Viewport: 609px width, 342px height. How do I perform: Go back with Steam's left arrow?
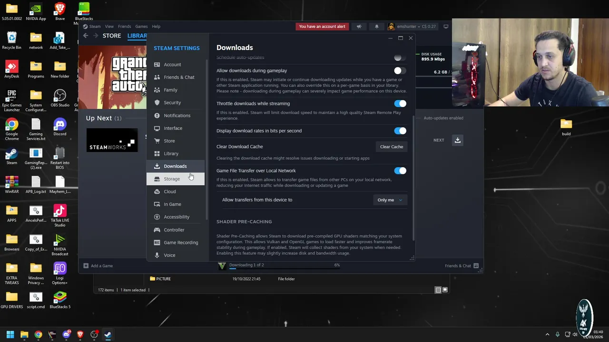coord(86,36)
